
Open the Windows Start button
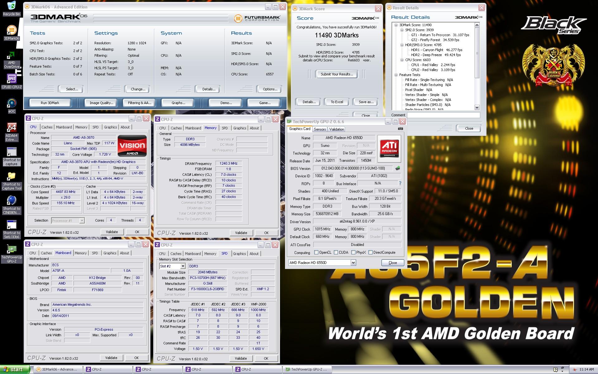pyautogui.click(x=15, y=369)
